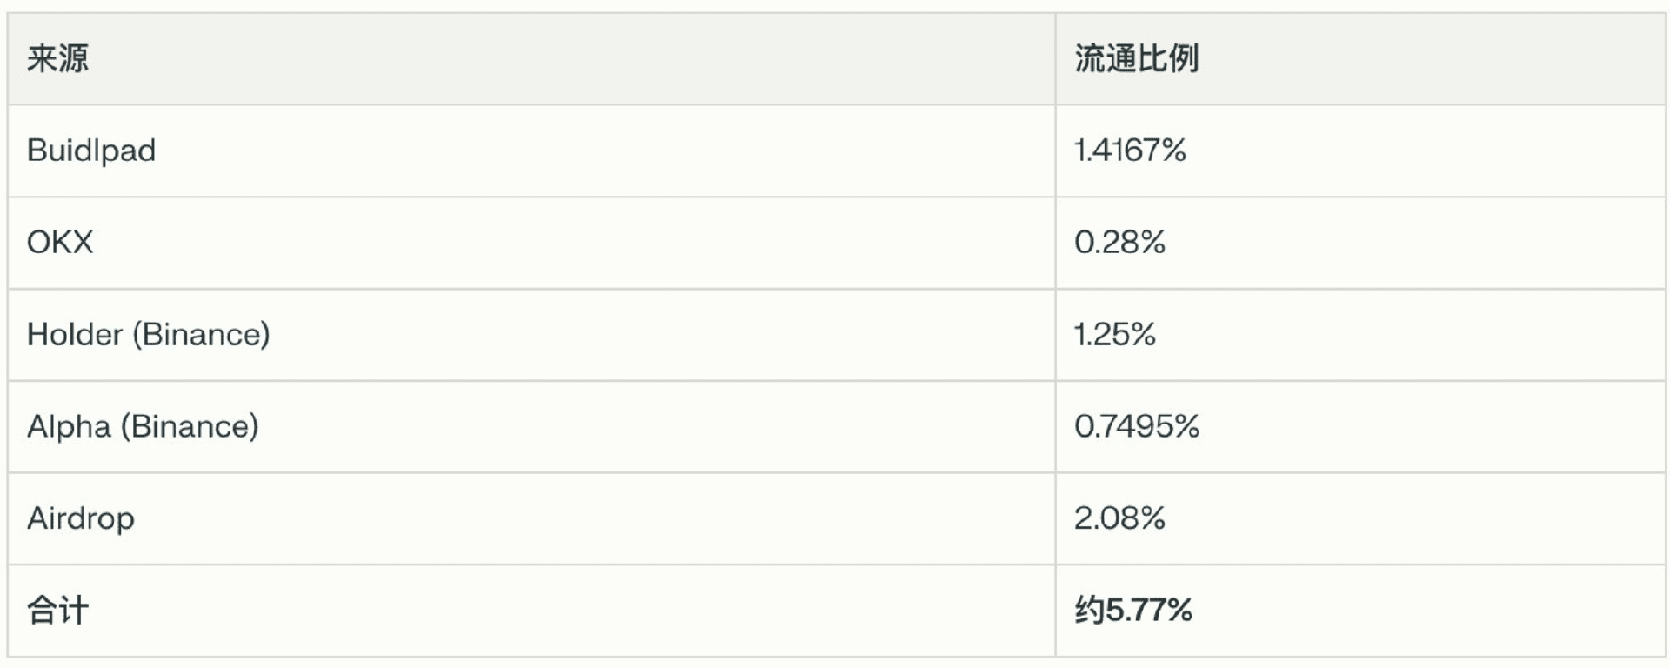Click the word Alpha in the table
Viewport: 1670px width, 668px height.
[69, 427]
